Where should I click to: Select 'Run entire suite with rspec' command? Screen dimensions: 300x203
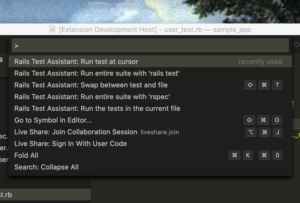click(150, 97)
